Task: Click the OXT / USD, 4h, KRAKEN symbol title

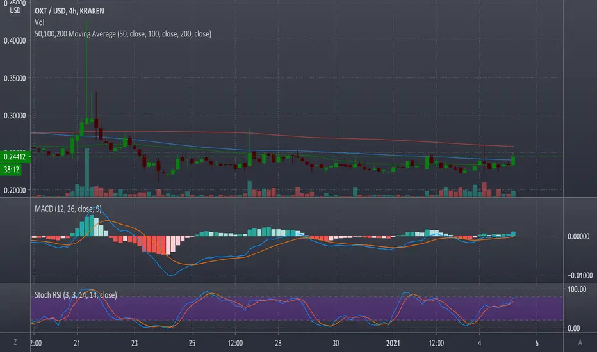Action: pyautogui.click(x=69, y=11)
